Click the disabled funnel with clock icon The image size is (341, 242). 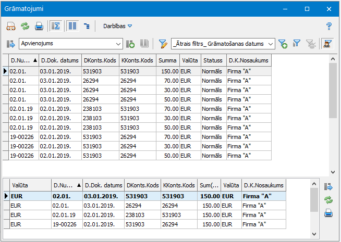[x=311, y=44]
